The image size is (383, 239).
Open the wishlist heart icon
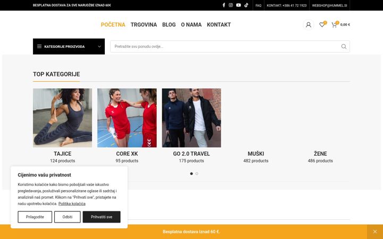pyautogui.click(x=322, y=24)
